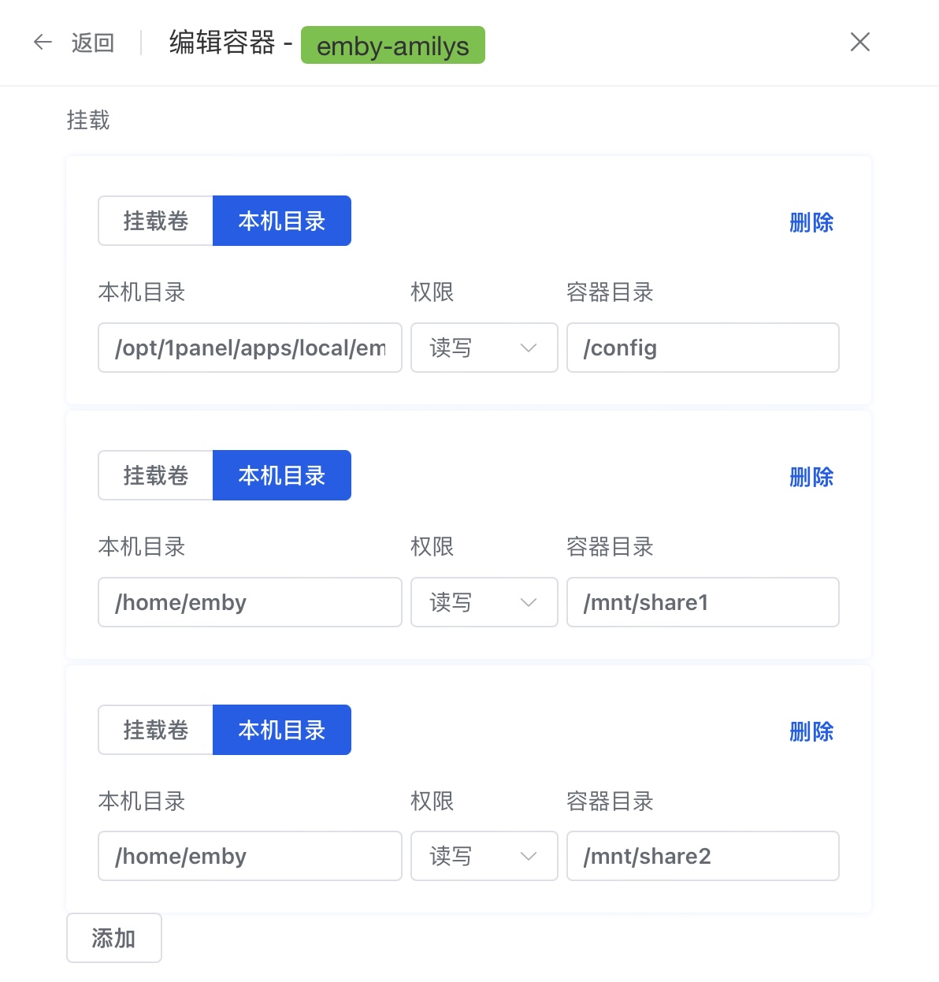The width and height of the screenshot is (939, 982).
Task: Click the /config container directory field
Action: click(x=703, y=348)
